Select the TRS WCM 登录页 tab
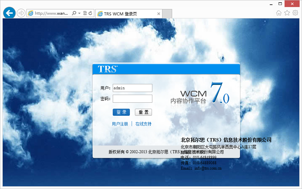 (x=129, y=14)
